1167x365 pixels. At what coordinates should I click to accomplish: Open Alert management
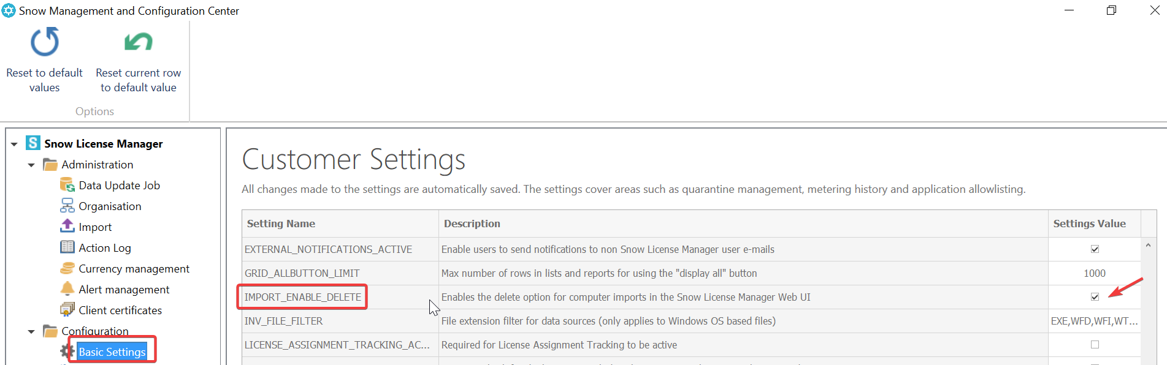pyautogui.click(x=124, y=290)
